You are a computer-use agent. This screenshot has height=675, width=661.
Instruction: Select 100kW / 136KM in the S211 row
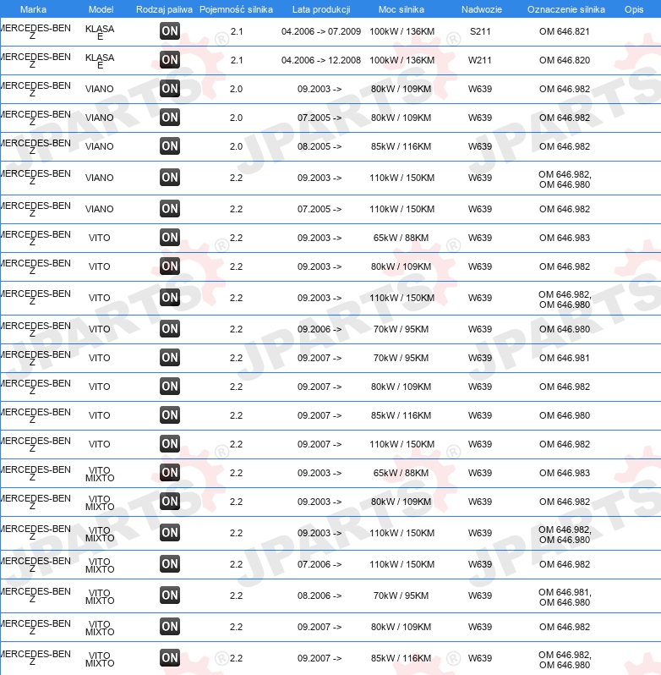coord(402,31)
